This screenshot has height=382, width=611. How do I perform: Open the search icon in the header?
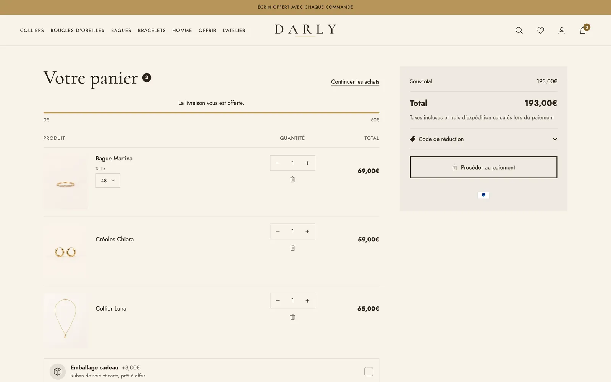click(x=519, y=30)
